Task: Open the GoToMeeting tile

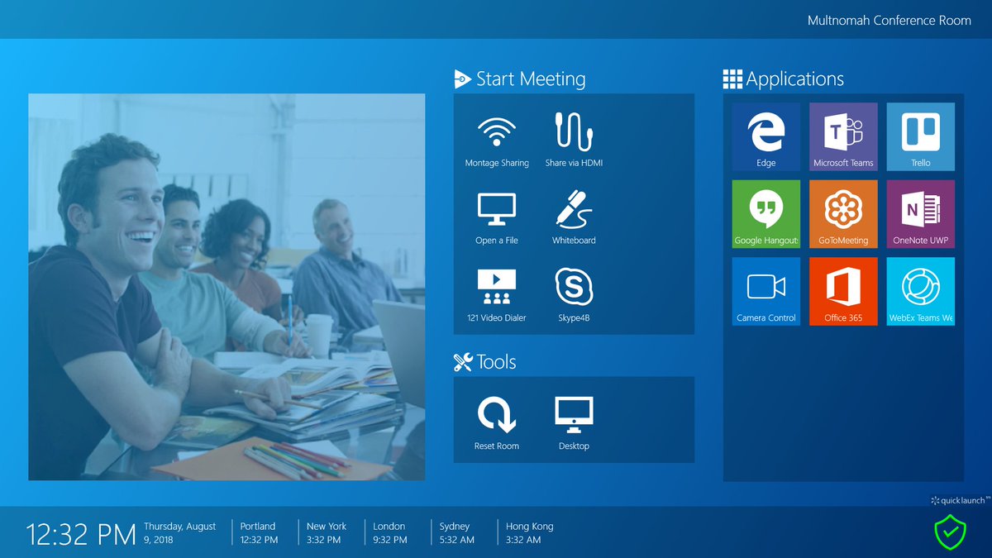Action: (843, 214)
